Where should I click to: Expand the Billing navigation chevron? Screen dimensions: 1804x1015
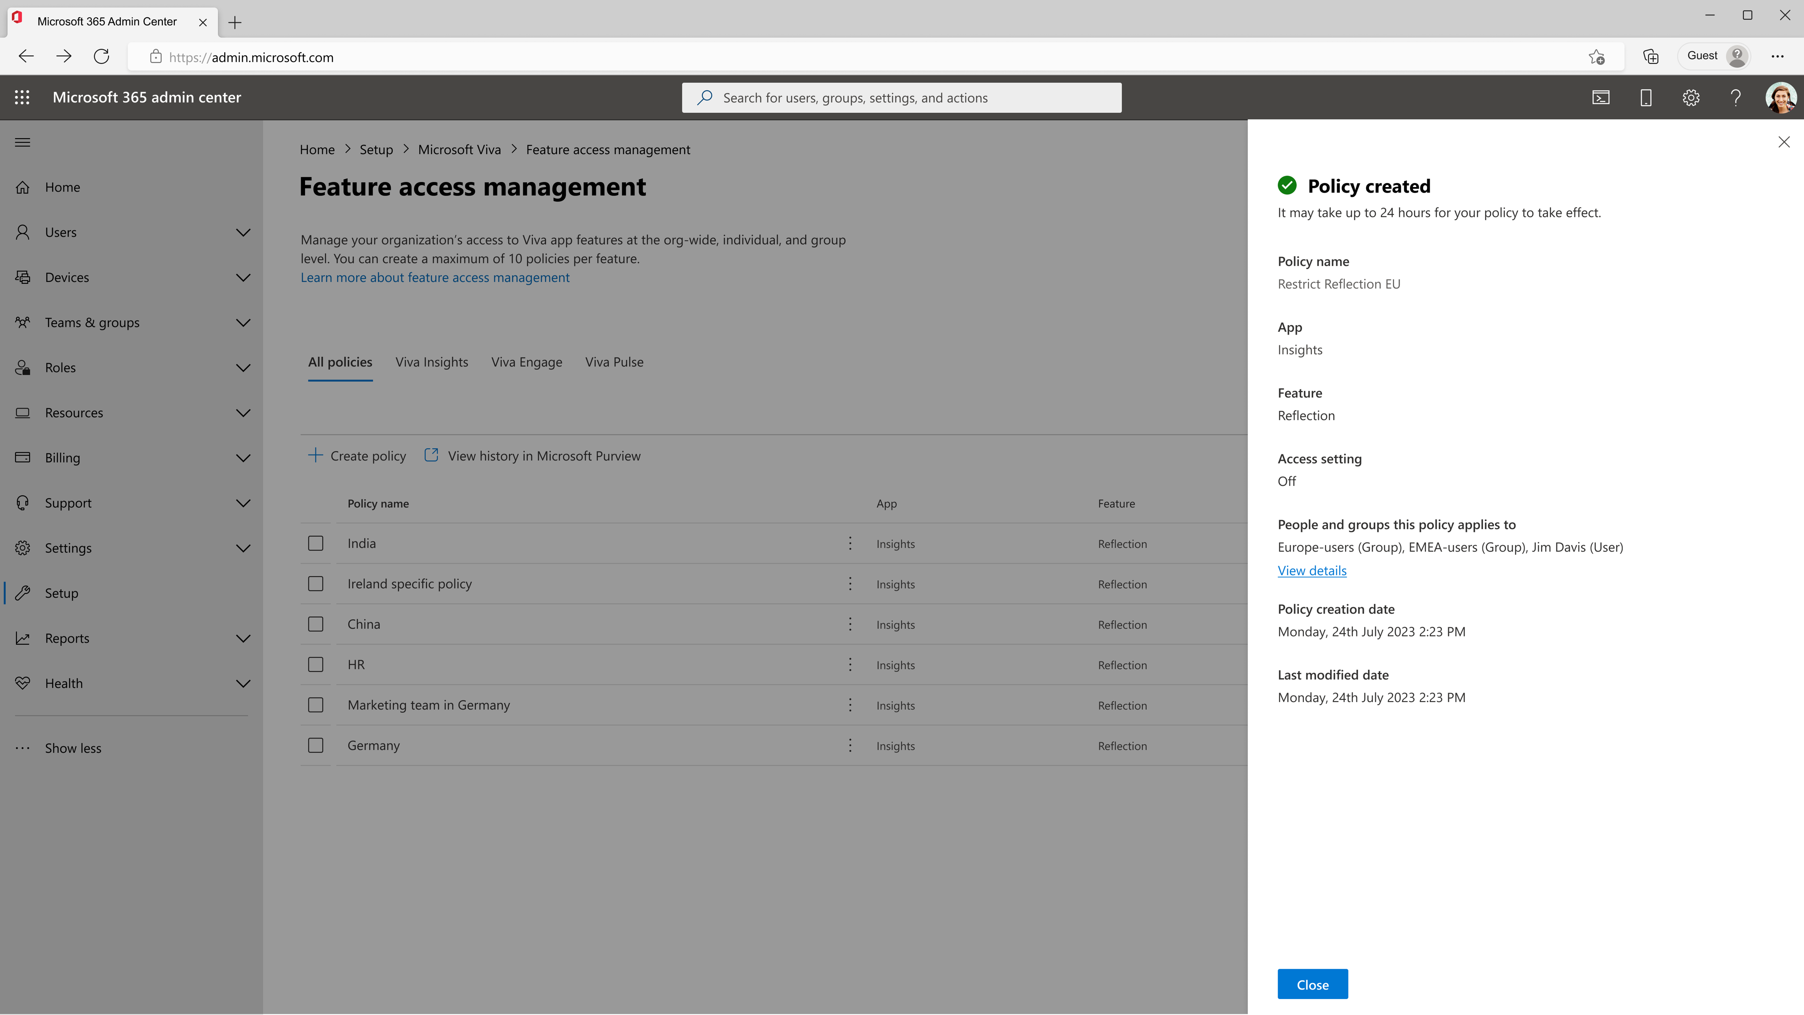pos(243,458)
